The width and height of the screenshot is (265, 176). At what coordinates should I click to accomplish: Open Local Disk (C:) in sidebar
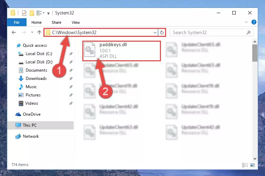39,54
